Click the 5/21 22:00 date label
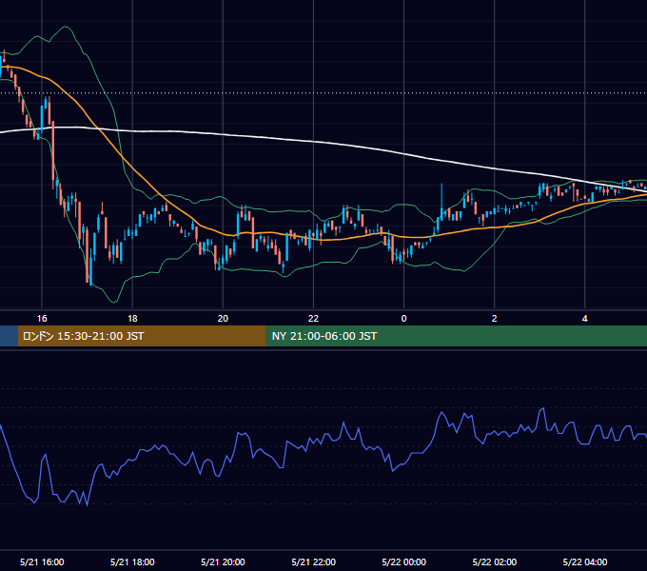This screenshot has height=571, width=647. coord(314,561)
